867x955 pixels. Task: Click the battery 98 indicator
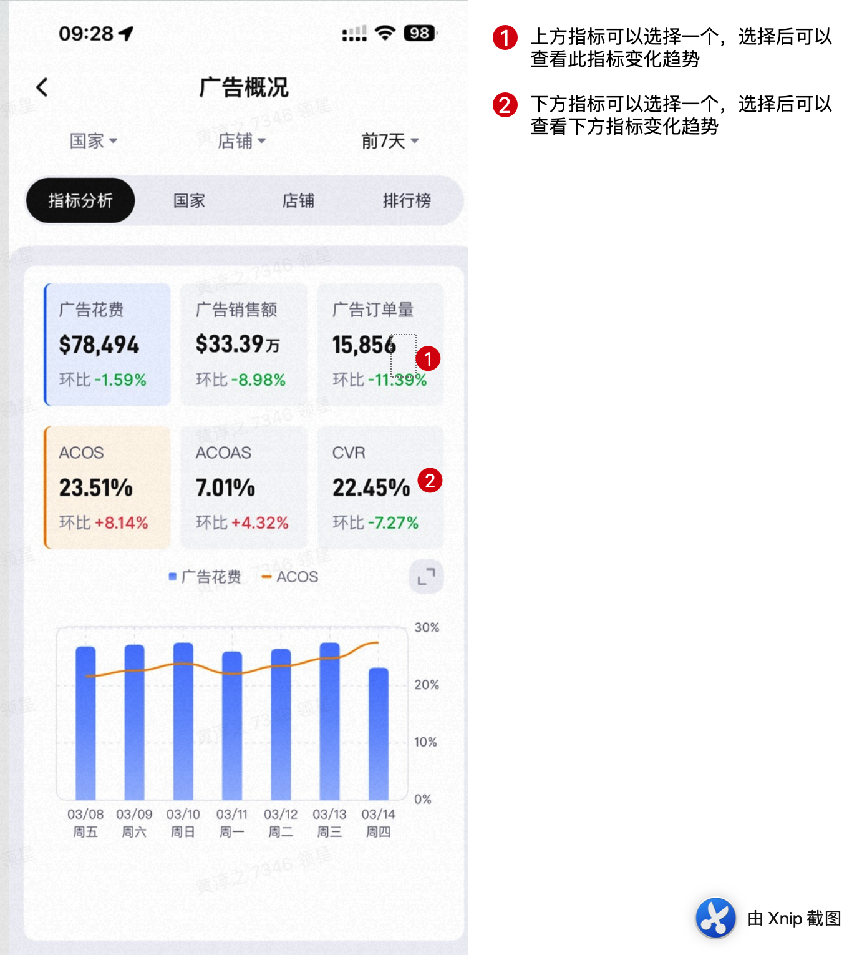pyautogui.click(x=420, y=33)
